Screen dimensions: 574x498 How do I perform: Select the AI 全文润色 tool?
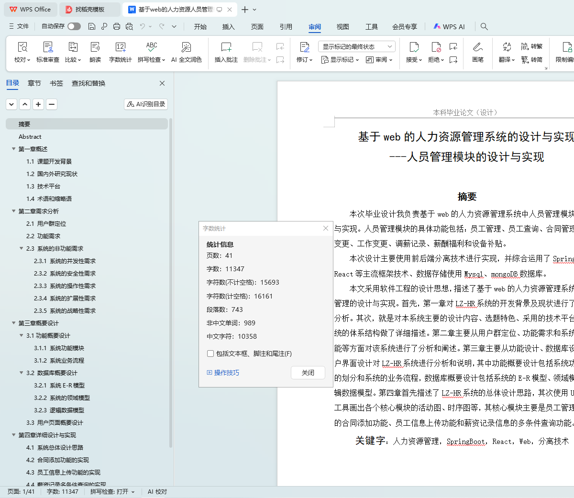tap(186, 52)
